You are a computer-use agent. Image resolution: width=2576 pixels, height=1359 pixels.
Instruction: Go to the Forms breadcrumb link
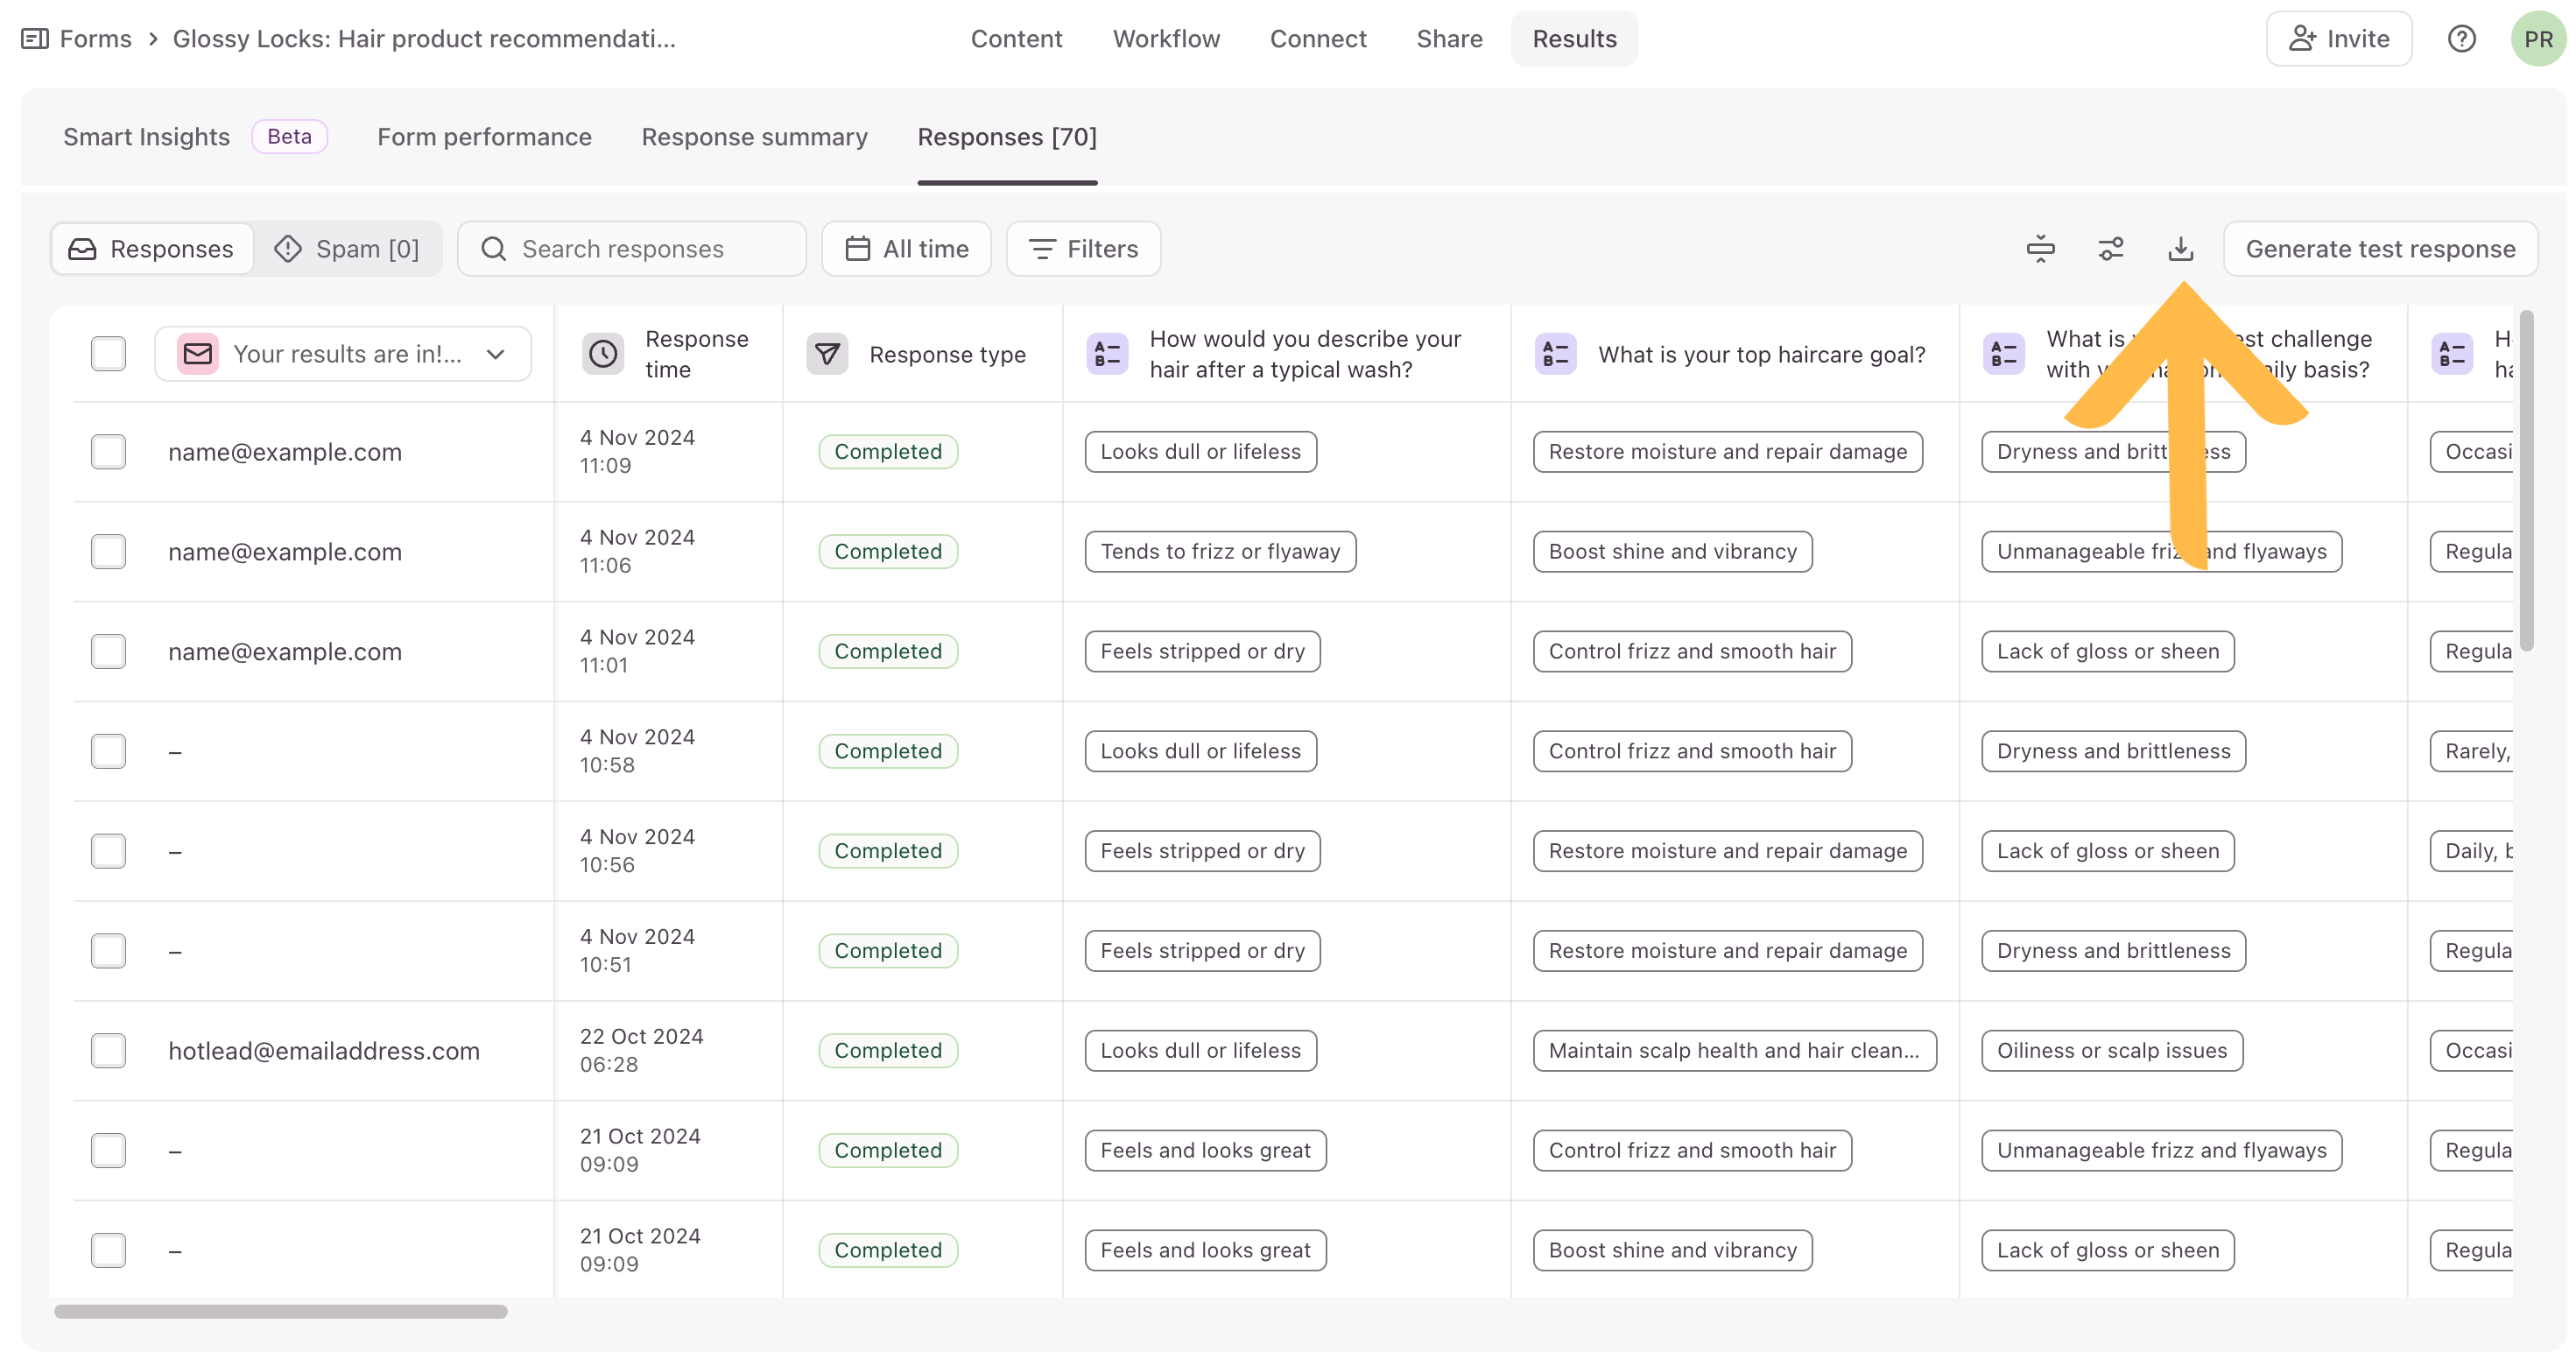tap(95, 39)
